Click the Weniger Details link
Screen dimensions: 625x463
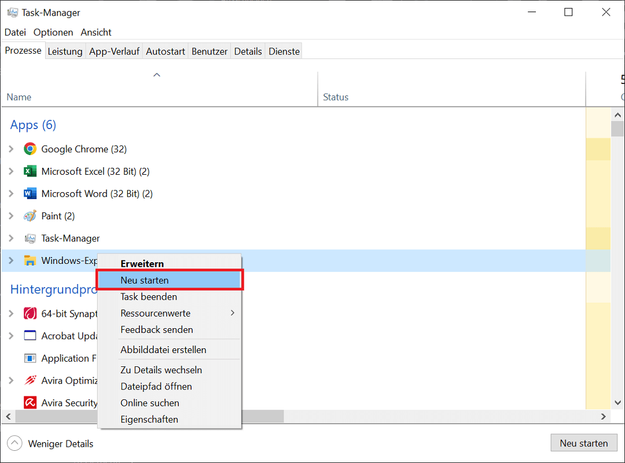point(61,443)
